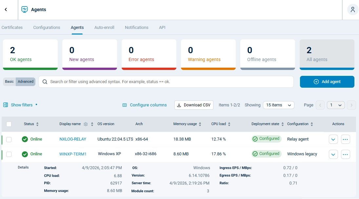Switch search mode to Basic
359x199 pixels.
click(x=10, y=82)
